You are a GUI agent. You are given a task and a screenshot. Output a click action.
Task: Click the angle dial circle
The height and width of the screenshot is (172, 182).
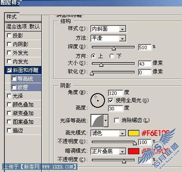(98, 100)
